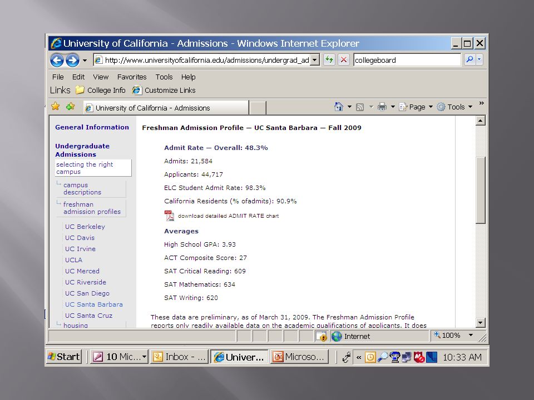The image size is (534, 400).
Task: Click the PDF icon for admit rate chart
Action: (169, 216)
